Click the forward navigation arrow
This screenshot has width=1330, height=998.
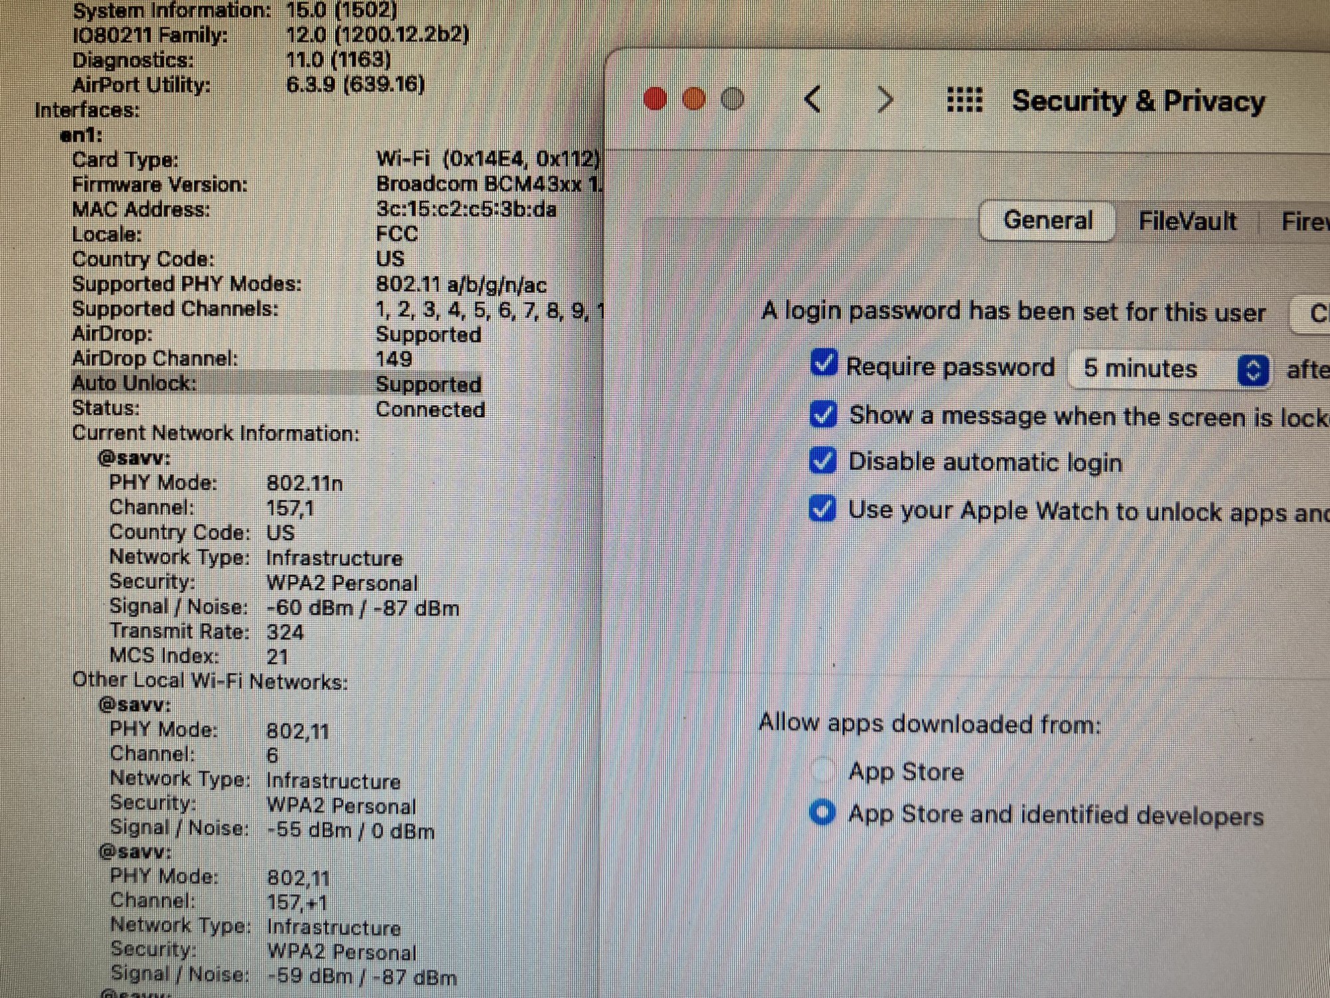coord(885,100)
